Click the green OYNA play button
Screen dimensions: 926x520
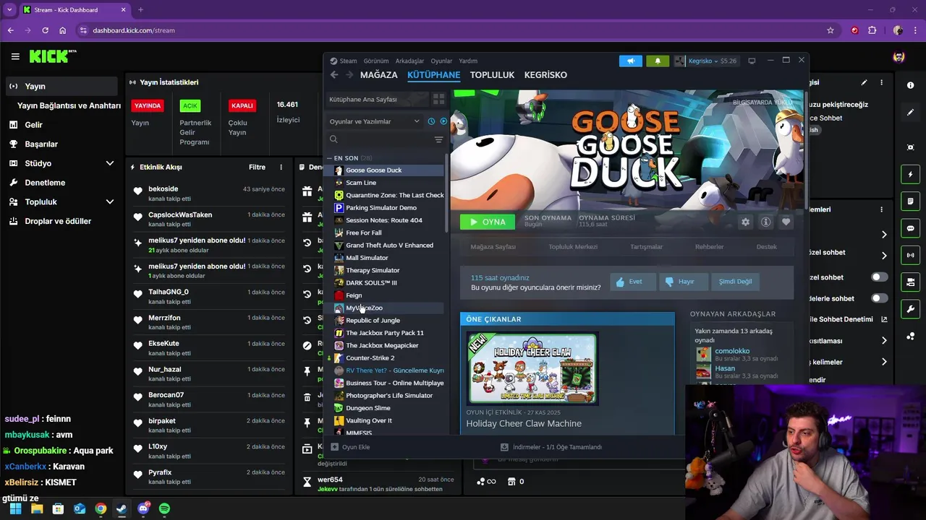(488, 222)
